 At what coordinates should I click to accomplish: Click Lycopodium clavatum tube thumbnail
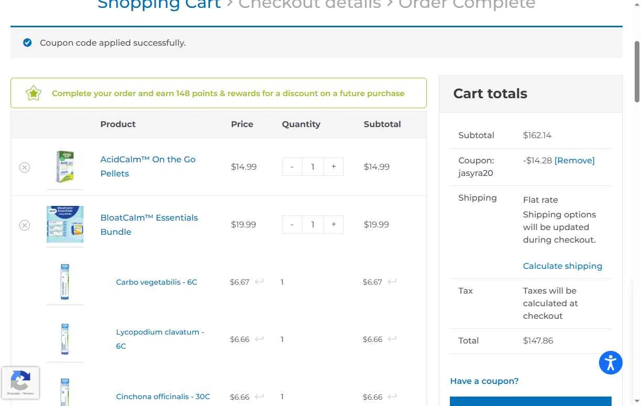pos(65,339)
